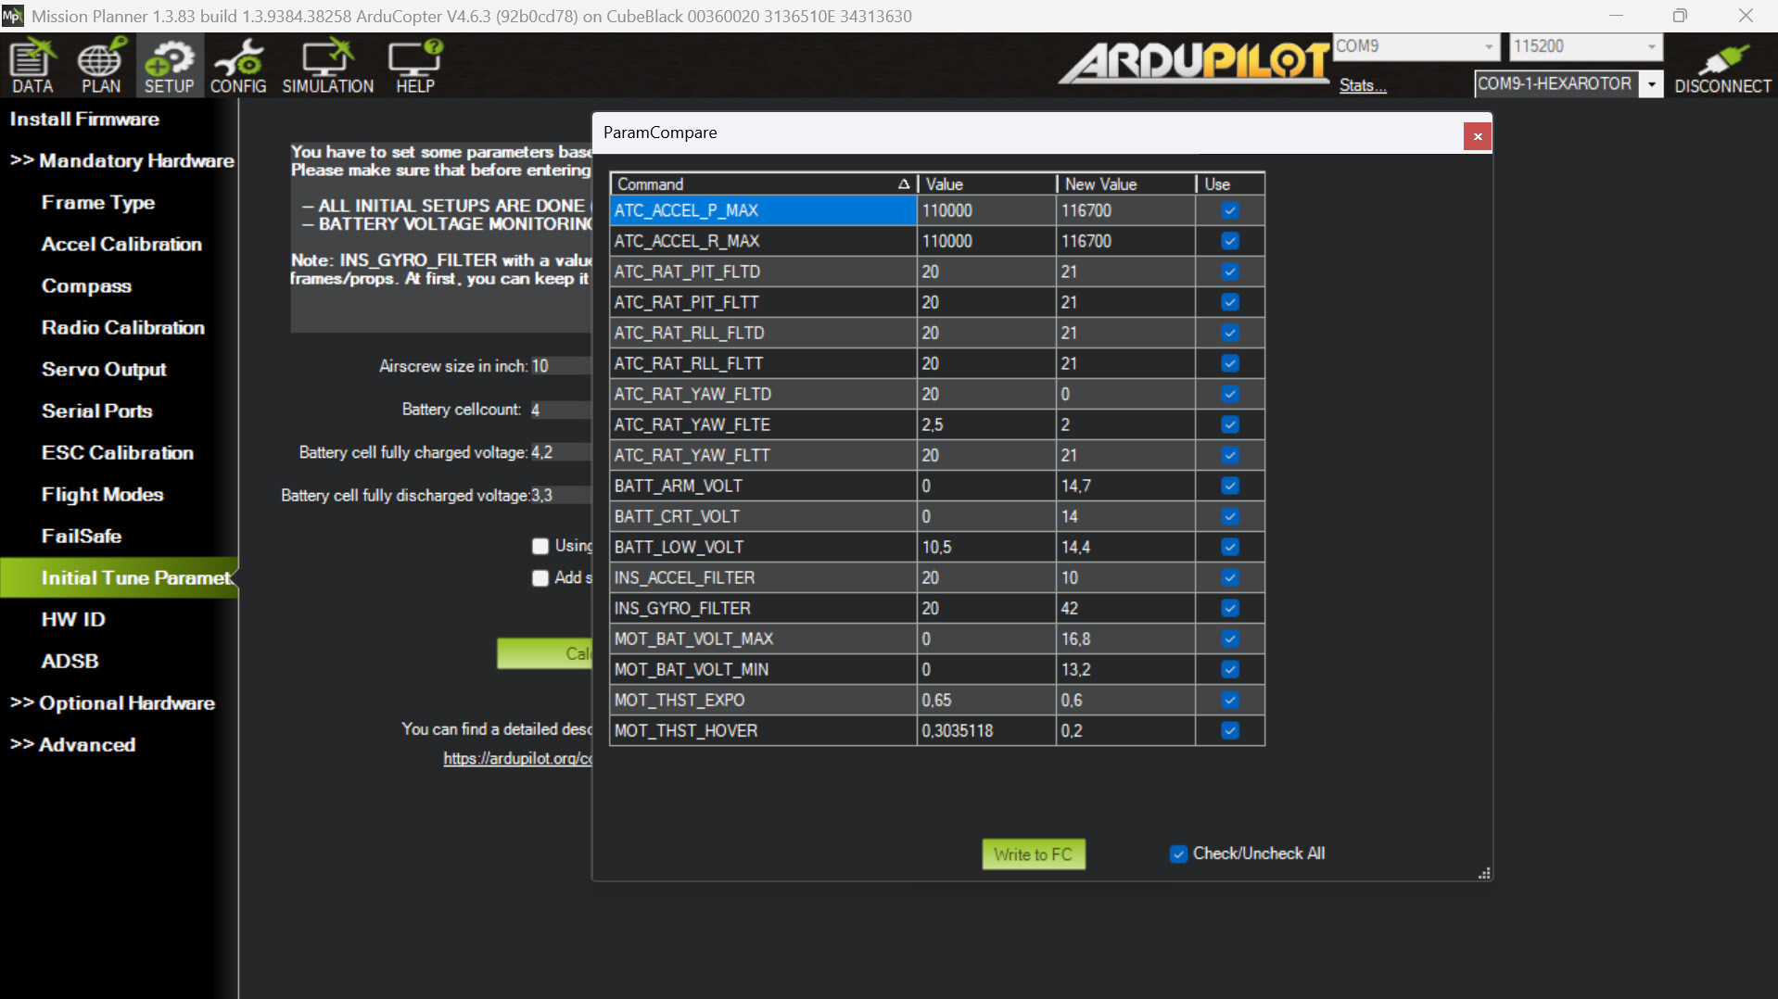Sort by the Command column header
Image resolution: width=1778 pixels, height=999 pixels.
(762, 183)
